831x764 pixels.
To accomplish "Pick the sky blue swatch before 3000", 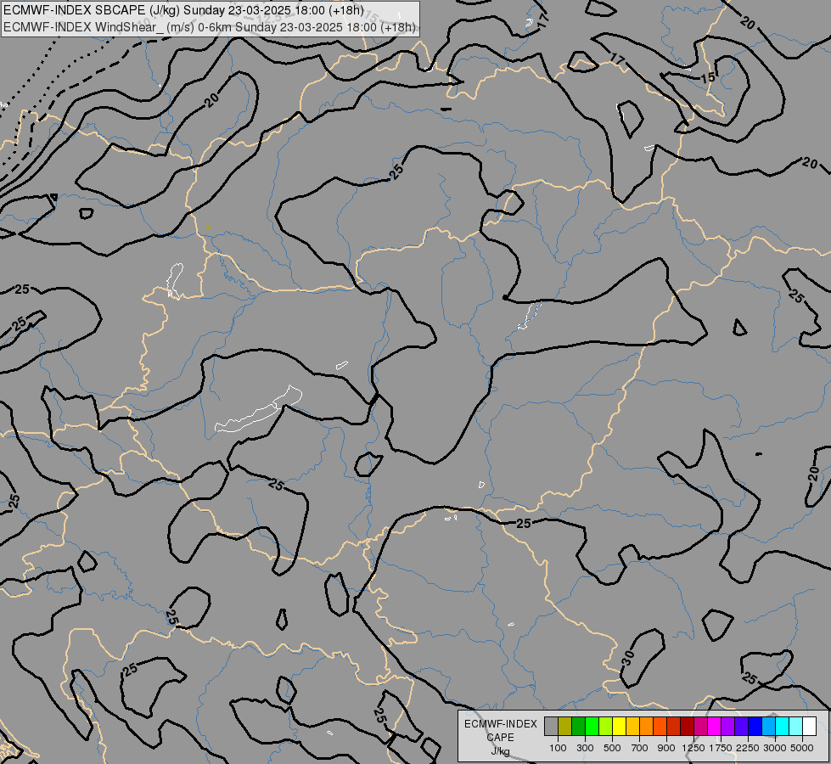I will click(768, 726).
